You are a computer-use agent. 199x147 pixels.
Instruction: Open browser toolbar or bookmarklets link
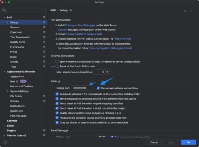pyautogui.click(x=84, y=34)
